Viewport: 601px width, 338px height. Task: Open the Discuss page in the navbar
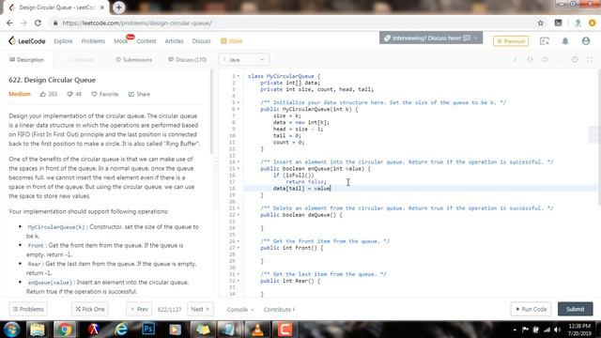click(x=201, y=41)
